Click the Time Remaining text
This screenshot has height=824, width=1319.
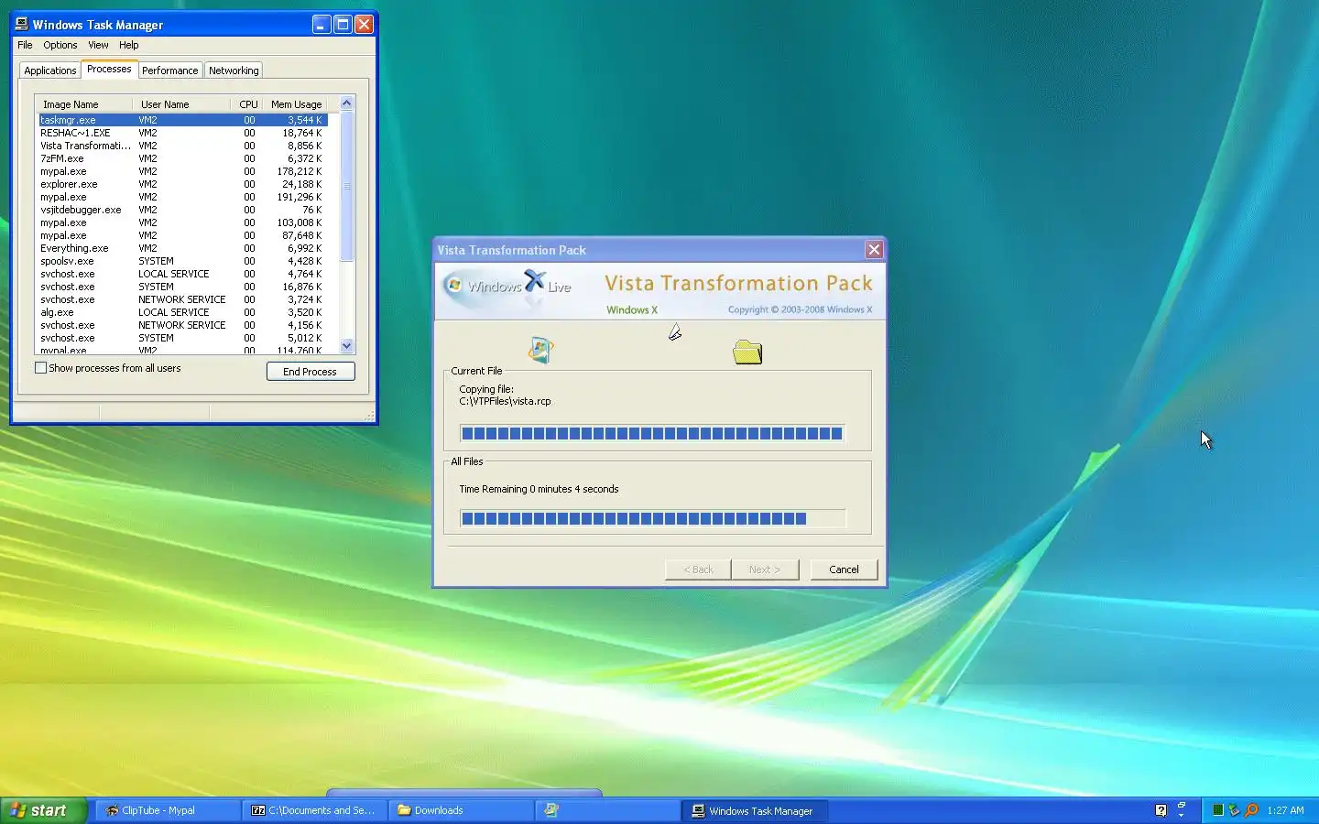(539, 489)
